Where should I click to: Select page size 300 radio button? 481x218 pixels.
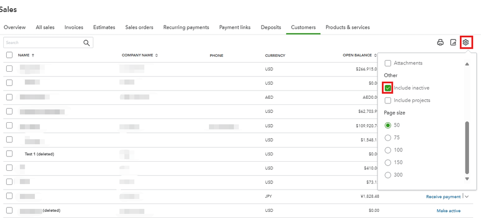click(x=388, y=175)
